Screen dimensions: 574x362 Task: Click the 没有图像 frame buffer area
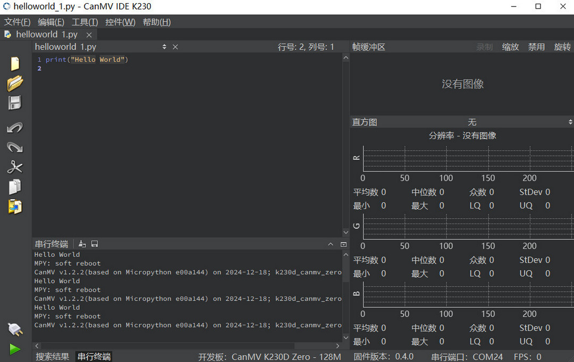tap(462, 84)
